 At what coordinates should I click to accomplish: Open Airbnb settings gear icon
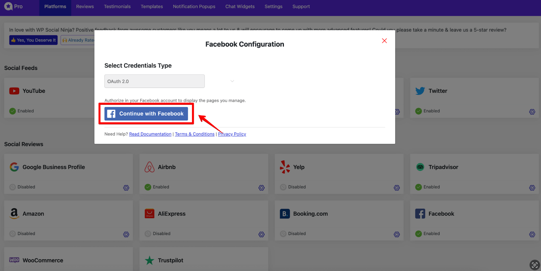click(x=261, y=188)
